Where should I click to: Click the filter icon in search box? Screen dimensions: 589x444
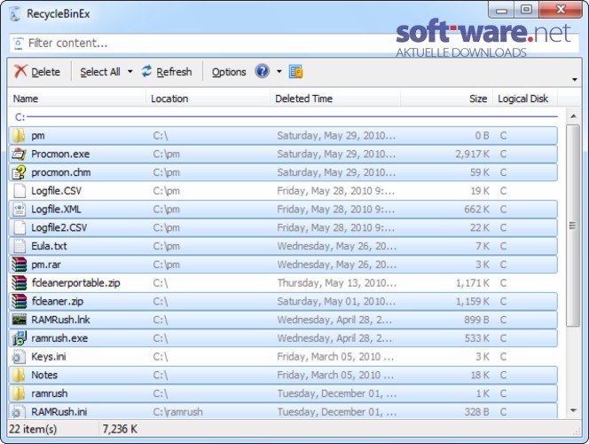point(18,44)
